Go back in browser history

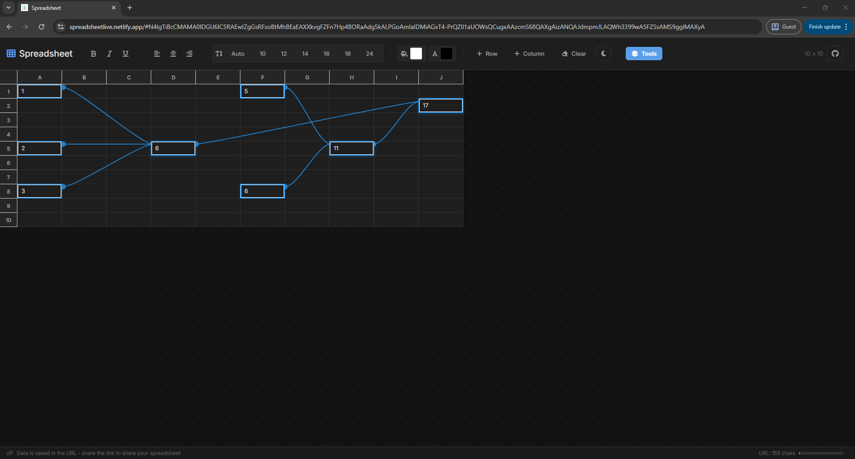(9, 27)
